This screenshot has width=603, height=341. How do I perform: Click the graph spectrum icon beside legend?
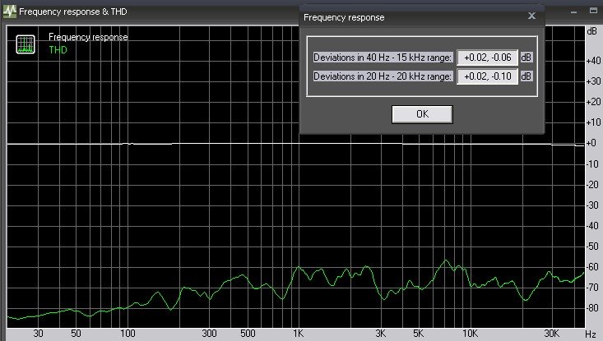26,44
